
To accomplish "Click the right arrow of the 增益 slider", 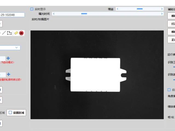I will click(x=162, y=9).
